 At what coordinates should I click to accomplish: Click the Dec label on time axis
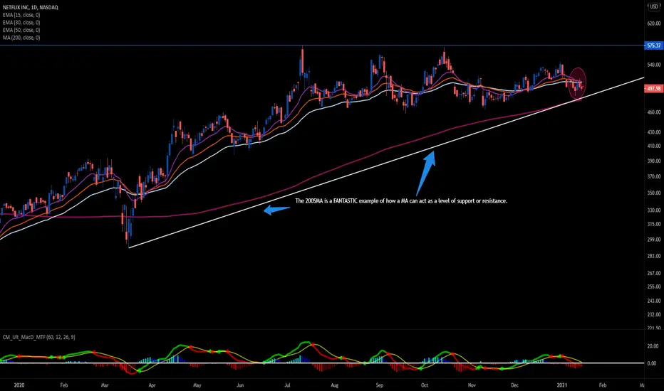pos(514,385)
